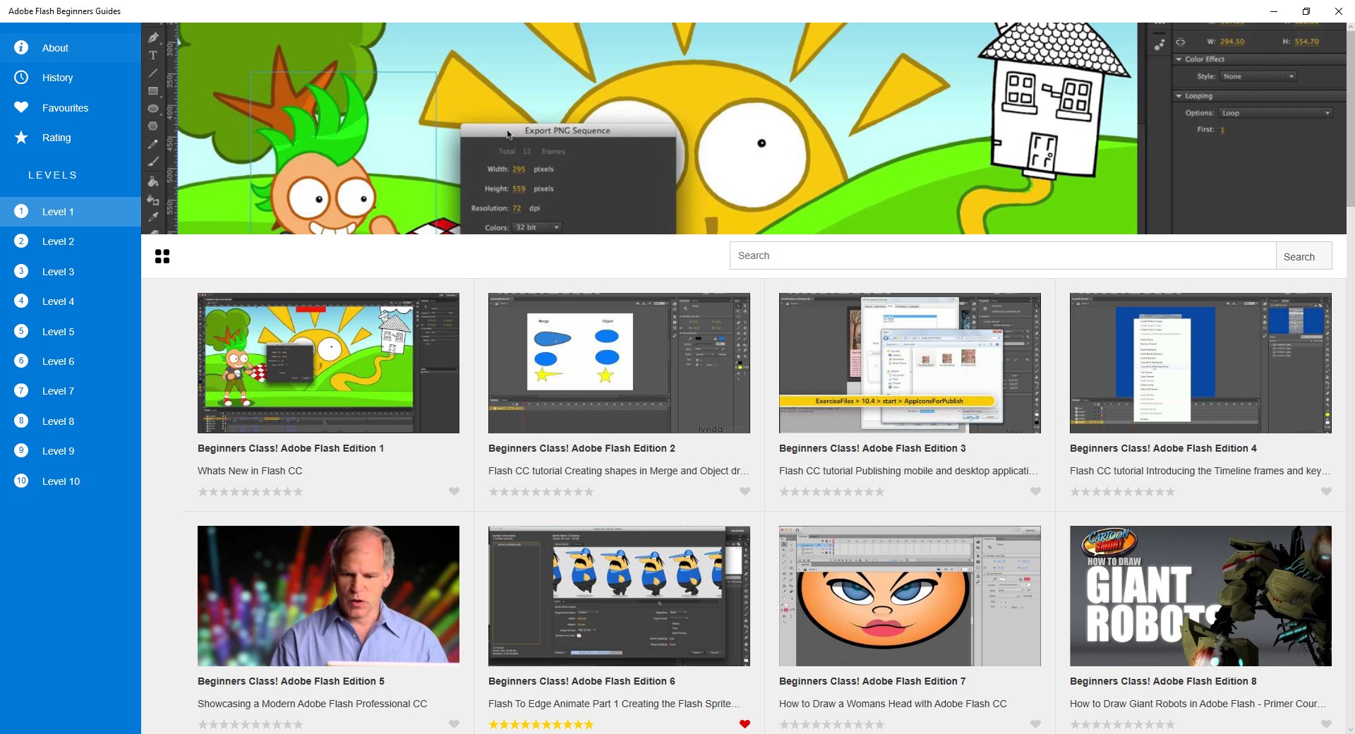This screenshot has width=1355, height=734.
Task: Open the Timeline frames tutorial thumbnail
Action: click(x=1200, y=363)
